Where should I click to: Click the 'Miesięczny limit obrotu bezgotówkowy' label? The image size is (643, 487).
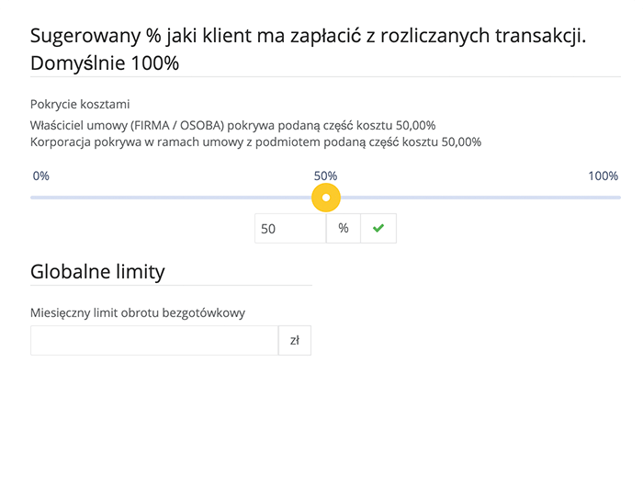(x=138, y=313)
